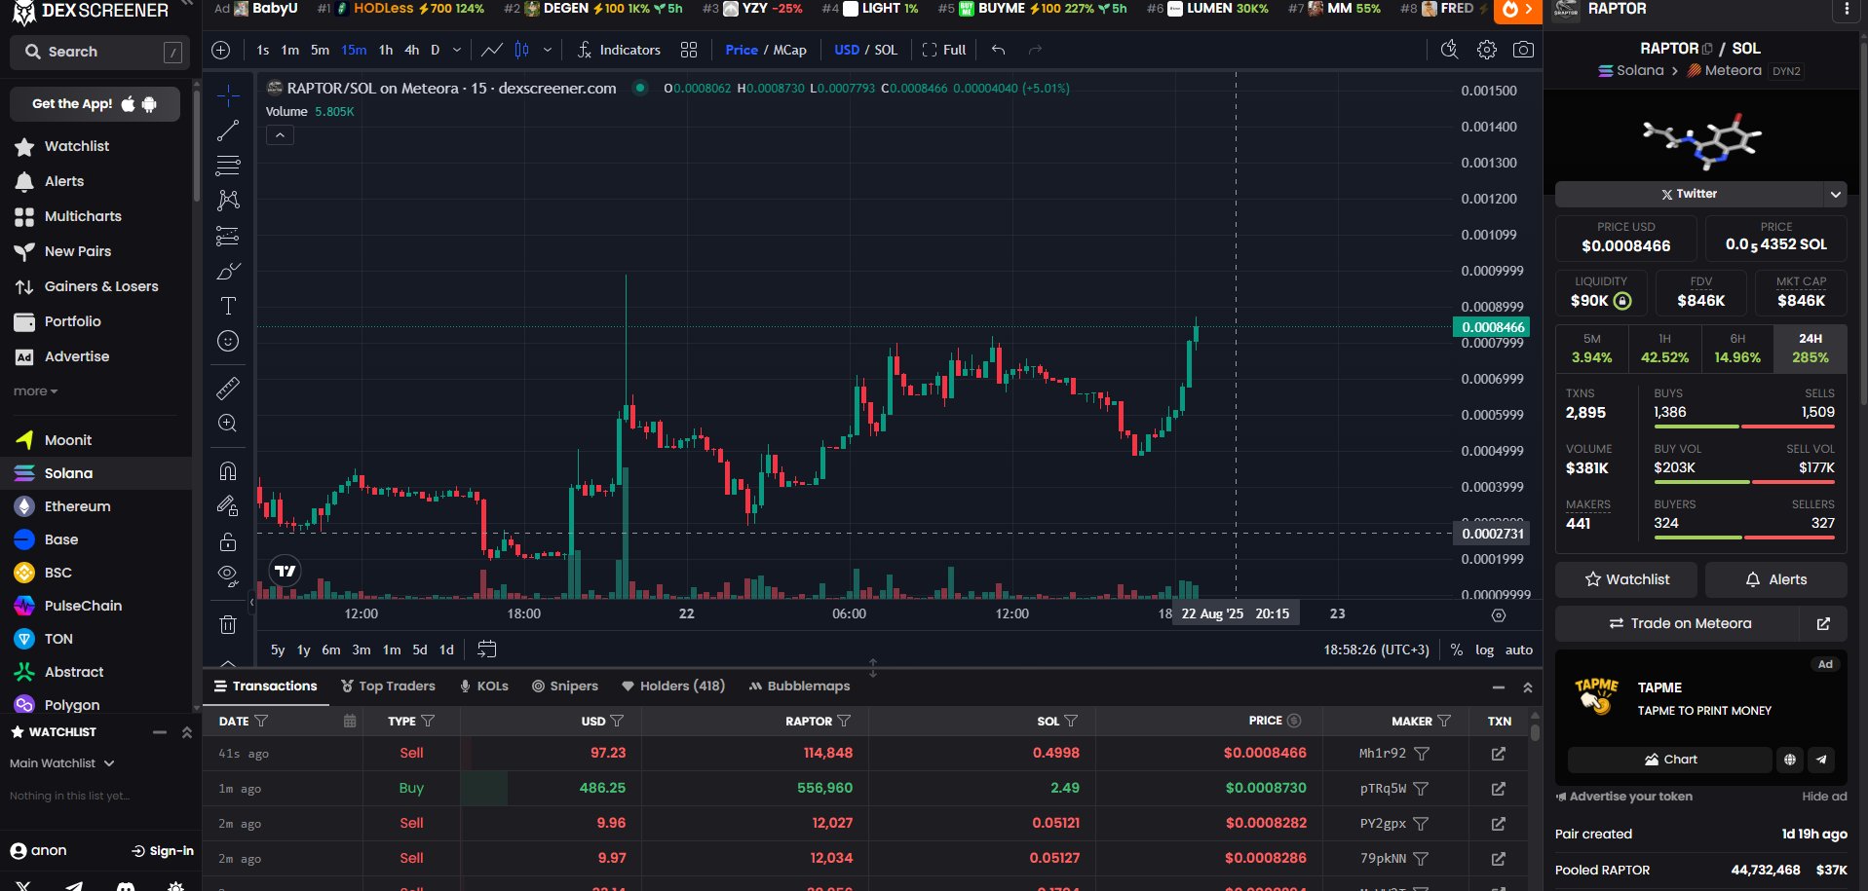Click the Search input field
Image resolution: width=1868 pixels, height=891 pixels.
(97, 52)
